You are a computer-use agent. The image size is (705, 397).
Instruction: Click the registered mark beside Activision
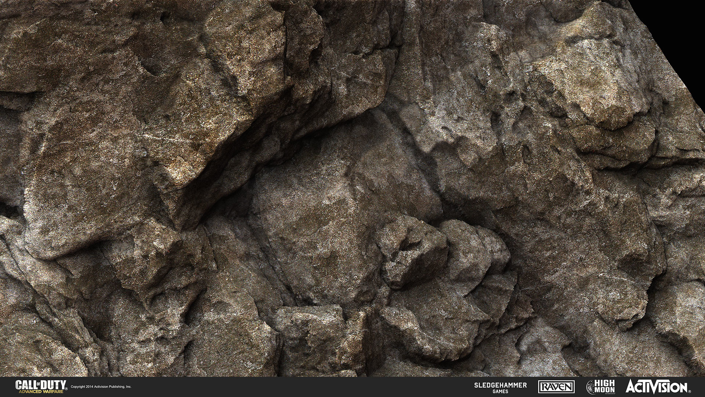pos(689,391)
